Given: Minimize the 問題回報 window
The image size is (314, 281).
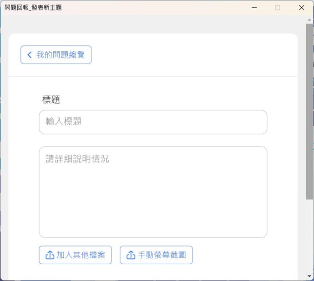Looking at the screenshot, I should 254,8.
